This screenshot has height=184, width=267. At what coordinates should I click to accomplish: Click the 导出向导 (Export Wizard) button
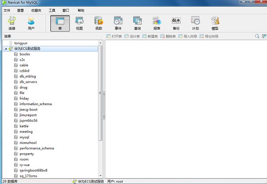(209, 36)
